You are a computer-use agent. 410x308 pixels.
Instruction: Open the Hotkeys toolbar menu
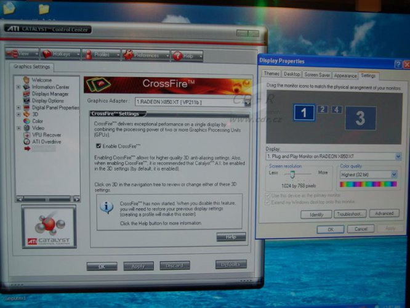point(61,54)
